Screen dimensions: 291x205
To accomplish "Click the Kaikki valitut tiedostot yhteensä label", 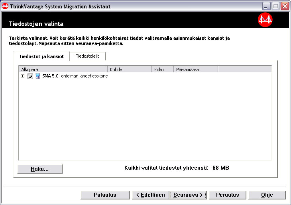I will tap(166, 168).
